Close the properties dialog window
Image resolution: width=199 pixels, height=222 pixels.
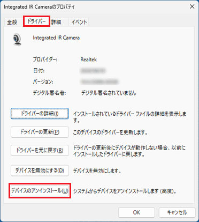[x=192, y=6]
